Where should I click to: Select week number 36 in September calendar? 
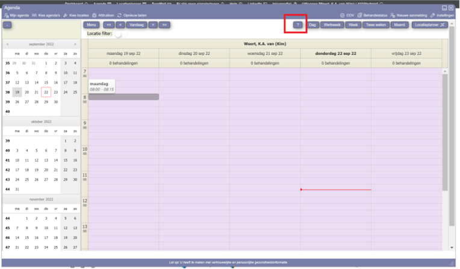8,73
